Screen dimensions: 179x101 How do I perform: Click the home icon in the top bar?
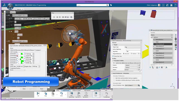(171, 5)
